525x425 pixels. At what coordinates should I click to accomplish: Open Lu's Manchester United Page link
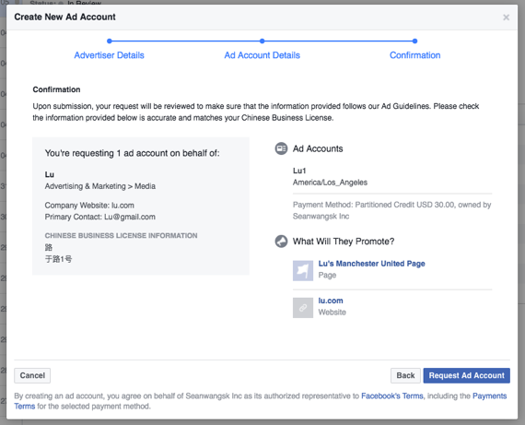(372, 264)
